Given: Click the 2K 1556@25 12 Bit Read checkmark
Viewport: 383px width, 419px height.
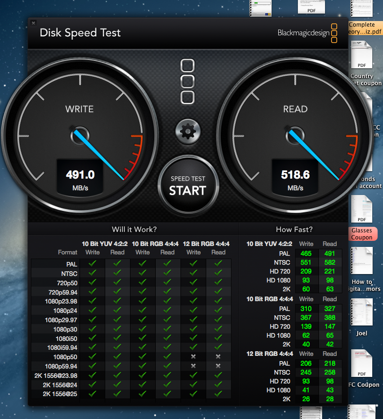Looking at the screenshot, I should pos(218,394).
